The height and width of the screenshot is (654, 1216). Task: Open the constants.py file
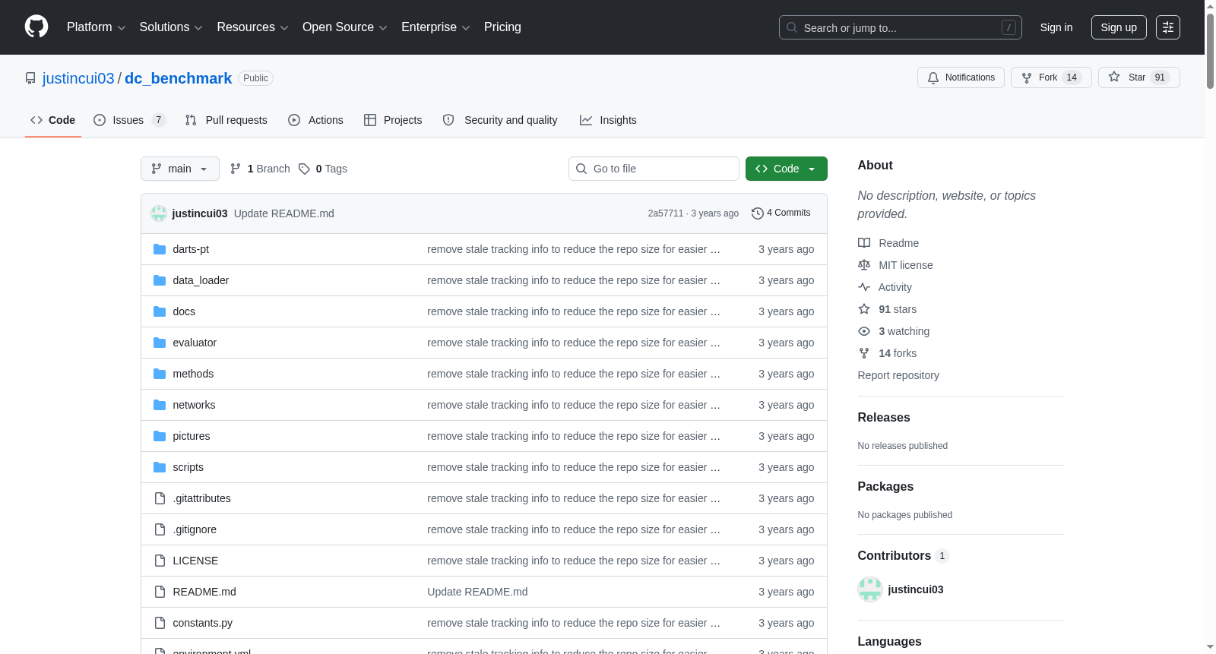point(203,623)
